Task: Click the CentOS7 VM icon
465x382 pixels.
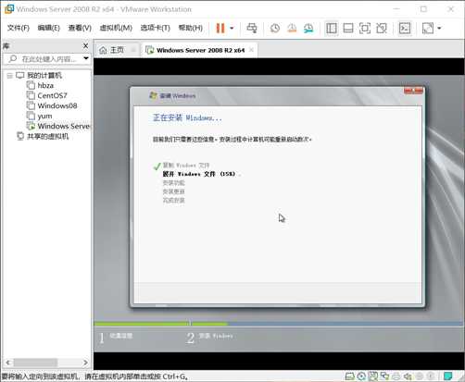Action: pos(31,95)
